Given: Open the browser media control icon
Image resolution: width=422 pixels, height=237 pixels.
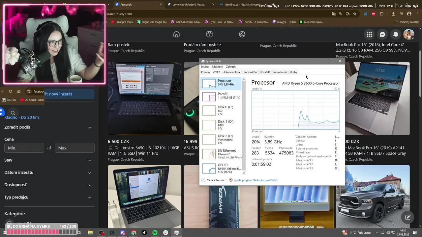Looking at the screenshot, I should tap(401, 14).
